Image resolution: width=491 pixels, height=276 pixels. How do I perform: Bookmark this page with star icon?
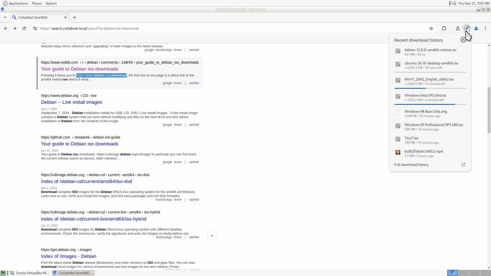[x=431, y=28]
